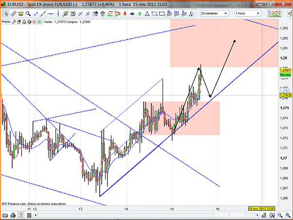Open the '25 unidades' dropdown
Screen dimensions: 293x220
click(x=214, y=14)
